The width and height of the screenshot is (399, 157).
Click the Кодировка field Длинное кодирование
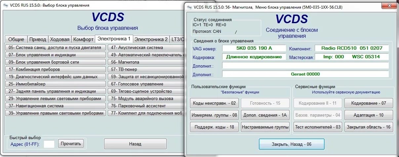coord(254,57)
